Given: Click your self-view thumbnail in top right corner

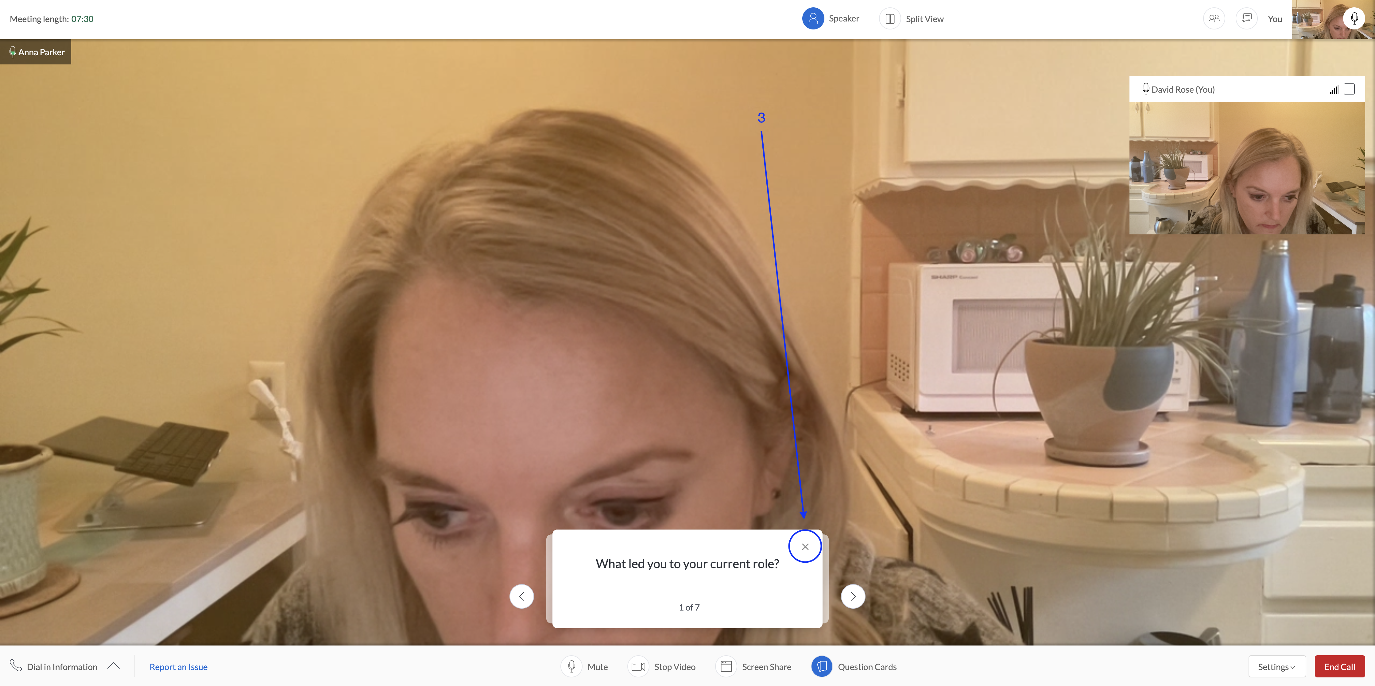Looking at the screenshot, I should tap(1333, 20).
